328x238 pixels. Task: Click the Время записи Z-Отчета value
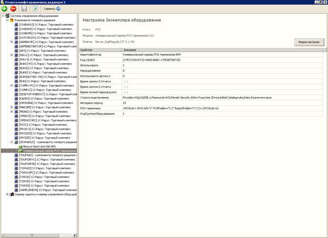click(222, 81)
